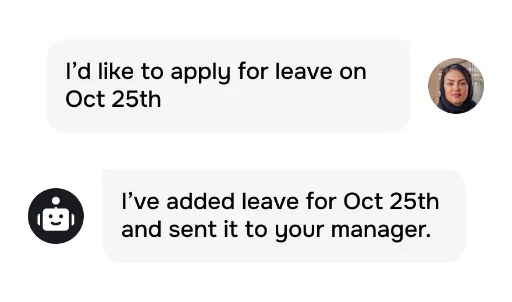Click the robot chatbot avatar icon

pyautogui.click(x=56, y=216)
